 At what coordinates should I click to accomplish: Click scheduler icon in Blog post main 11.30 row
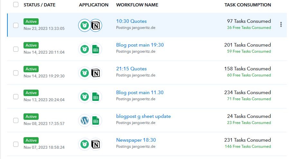point(85,97)
